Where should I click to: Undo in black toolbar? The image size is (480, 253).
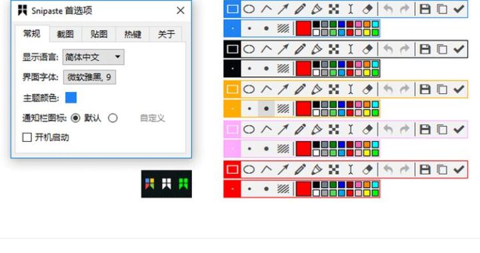click(388, 49)
